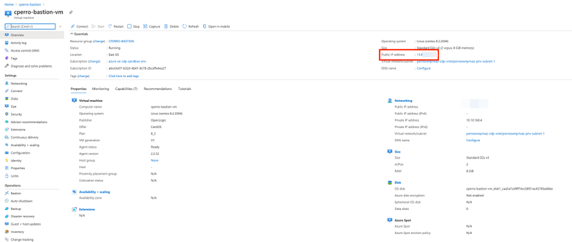Open Size in the Settings menu

pos(14,106)
